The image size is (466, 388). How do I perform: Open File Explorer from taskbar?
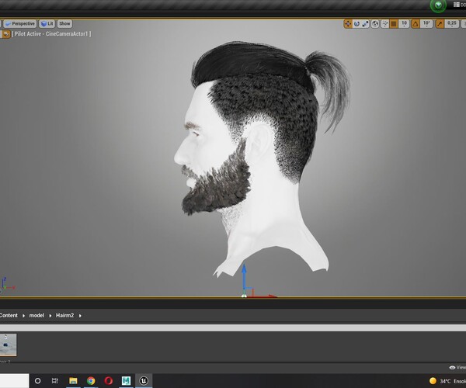(x=73, y=381)
